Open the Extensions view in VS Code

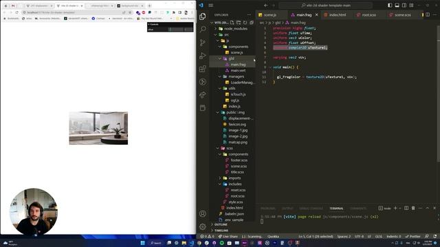203,69
